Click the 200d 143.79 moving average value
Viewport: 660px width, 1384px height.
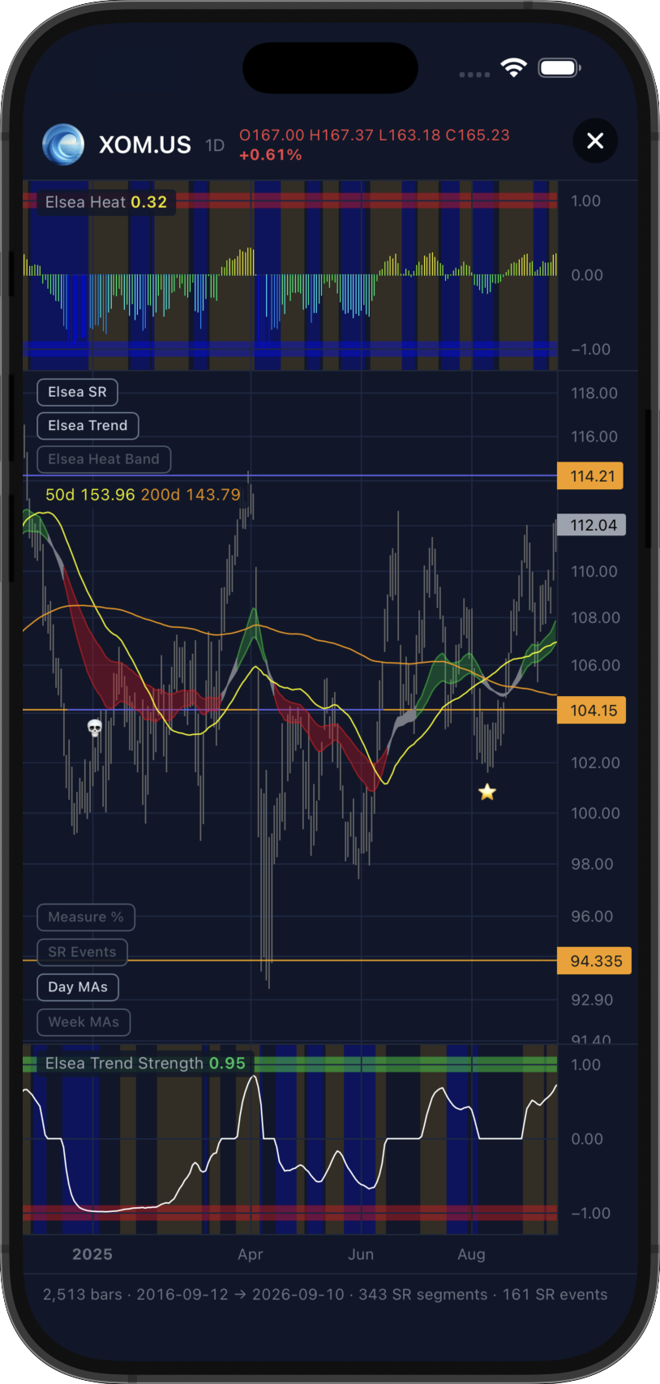pos(191,494)
